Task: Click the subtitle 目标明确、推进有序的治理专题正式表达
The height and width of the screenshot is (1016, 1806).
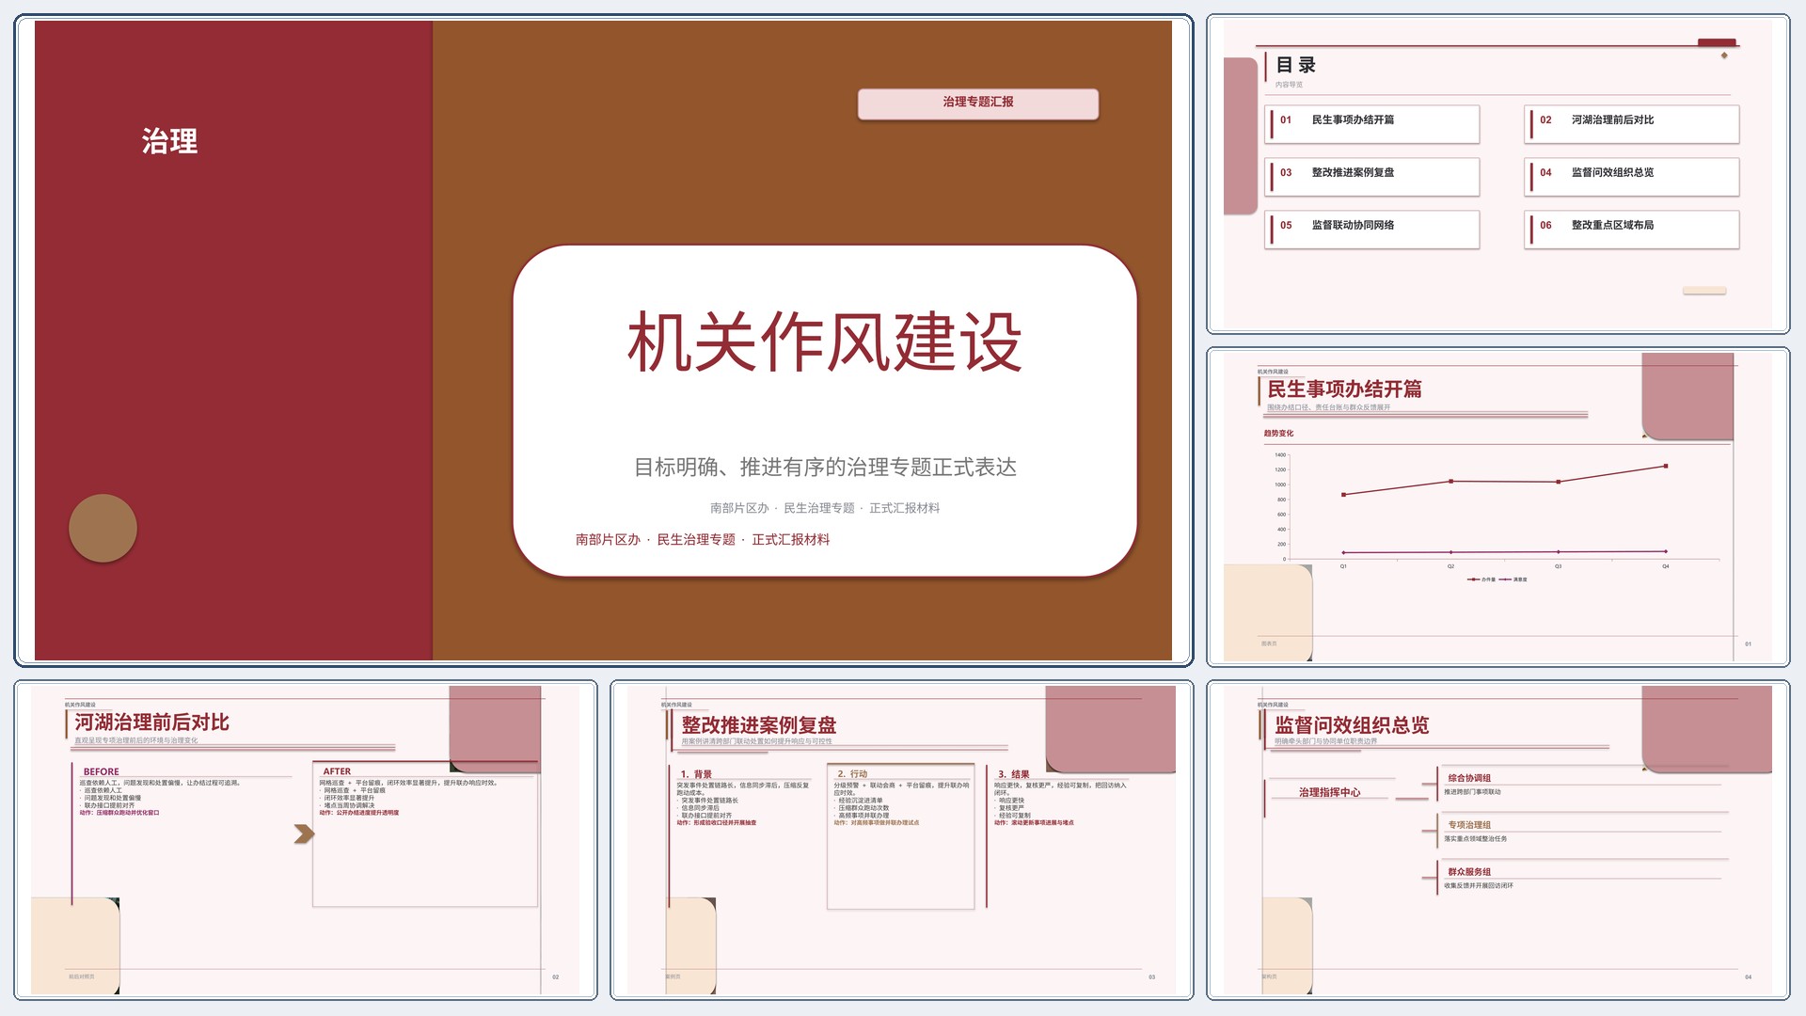Action: (x=824, y=468)
